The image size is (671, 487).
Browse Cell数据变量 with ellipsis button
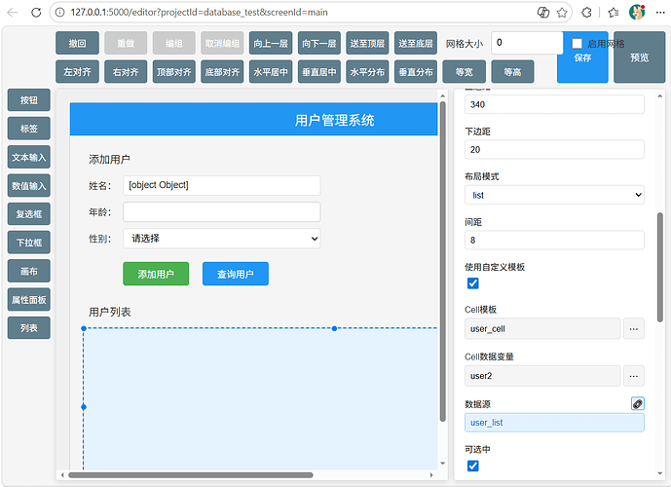[x=634, y=376]
